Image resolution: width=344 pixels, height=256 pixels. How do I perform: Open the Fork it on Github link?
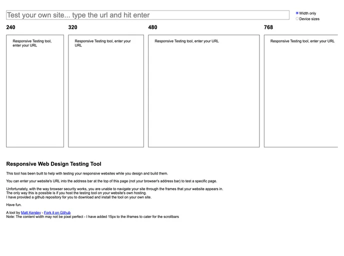coord(57,212)
